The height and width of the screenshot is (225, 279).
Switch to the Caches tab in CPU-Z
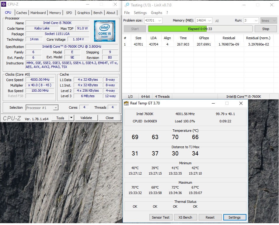(x=22, y=13)
